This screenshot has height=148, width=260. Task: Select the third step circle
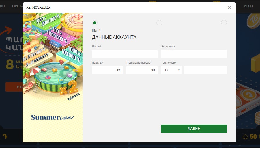pos(224,23)
